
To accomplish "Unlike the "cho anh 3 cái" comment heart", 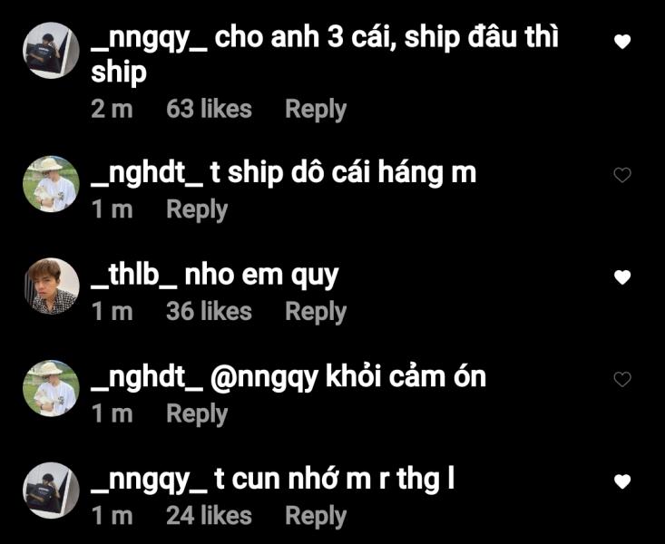I will coord(622,42).
